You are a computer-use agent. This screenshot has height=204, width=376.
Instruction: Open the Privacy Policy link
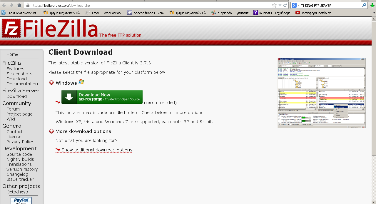pos(20,142)
